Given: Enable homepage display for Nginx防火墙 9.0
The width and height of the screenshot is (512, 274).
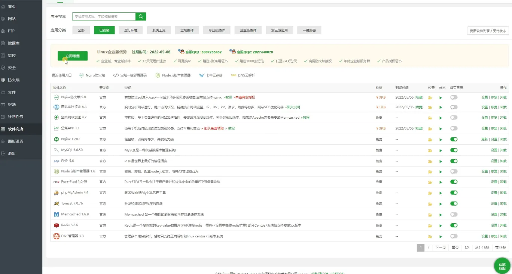Looking at the screenshot, I should click(x=454, y=97).
